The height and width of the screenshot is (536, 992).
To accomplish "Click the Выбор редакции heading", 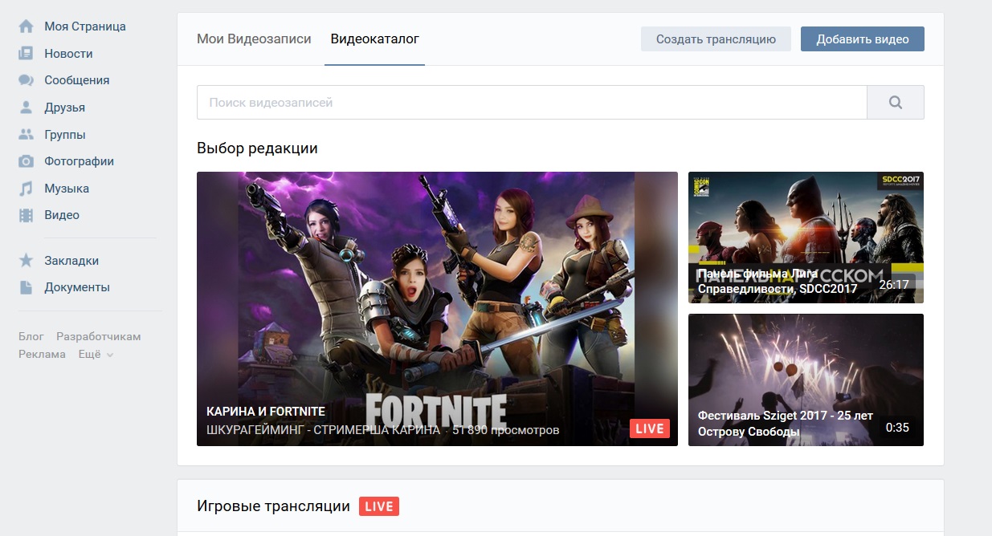I will point(257,148).
